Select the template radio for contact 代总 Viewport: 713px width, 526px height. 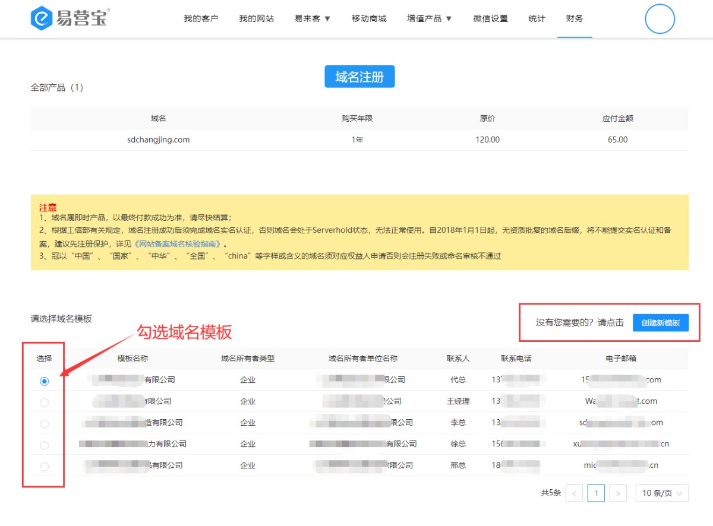click(44, 381)
